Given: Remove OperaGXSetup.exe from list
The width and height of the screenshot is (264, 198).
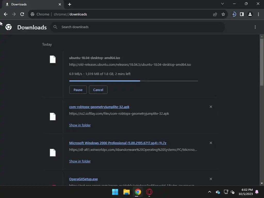Looking at the screenshot, I should click(211, 179).
